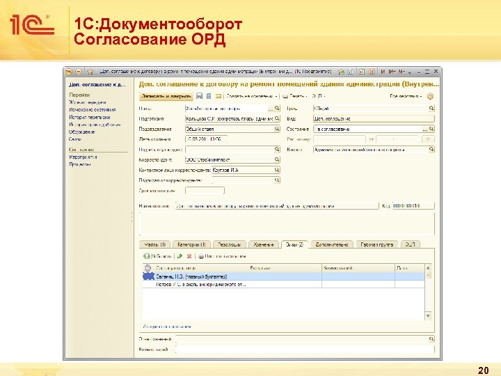
Task: Click the document icon next to save icon
Action: 209,96
